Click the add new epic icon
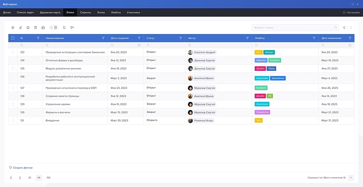Viewport: 363px width, 187px height. click(13, 28)
